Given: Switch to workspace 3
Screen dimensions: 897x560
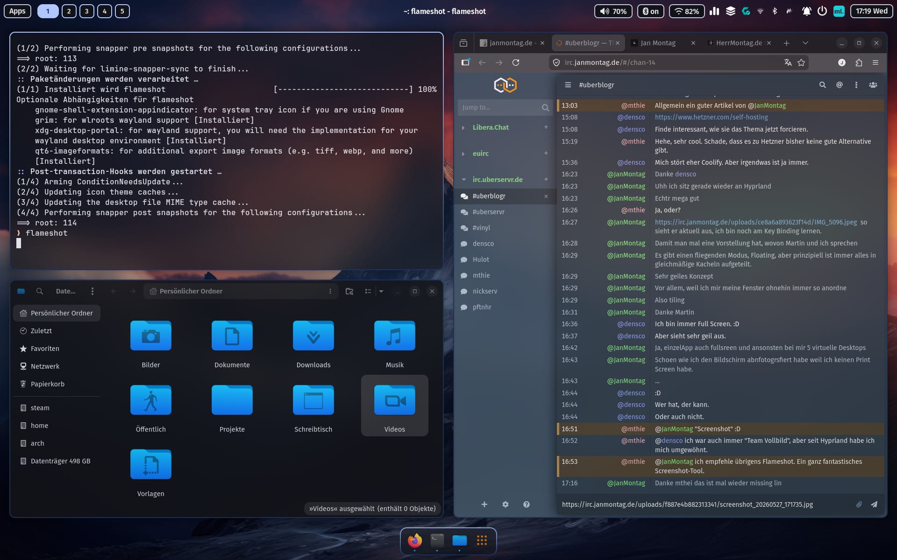Looking at the screenshot, I should tap(86, 11).
